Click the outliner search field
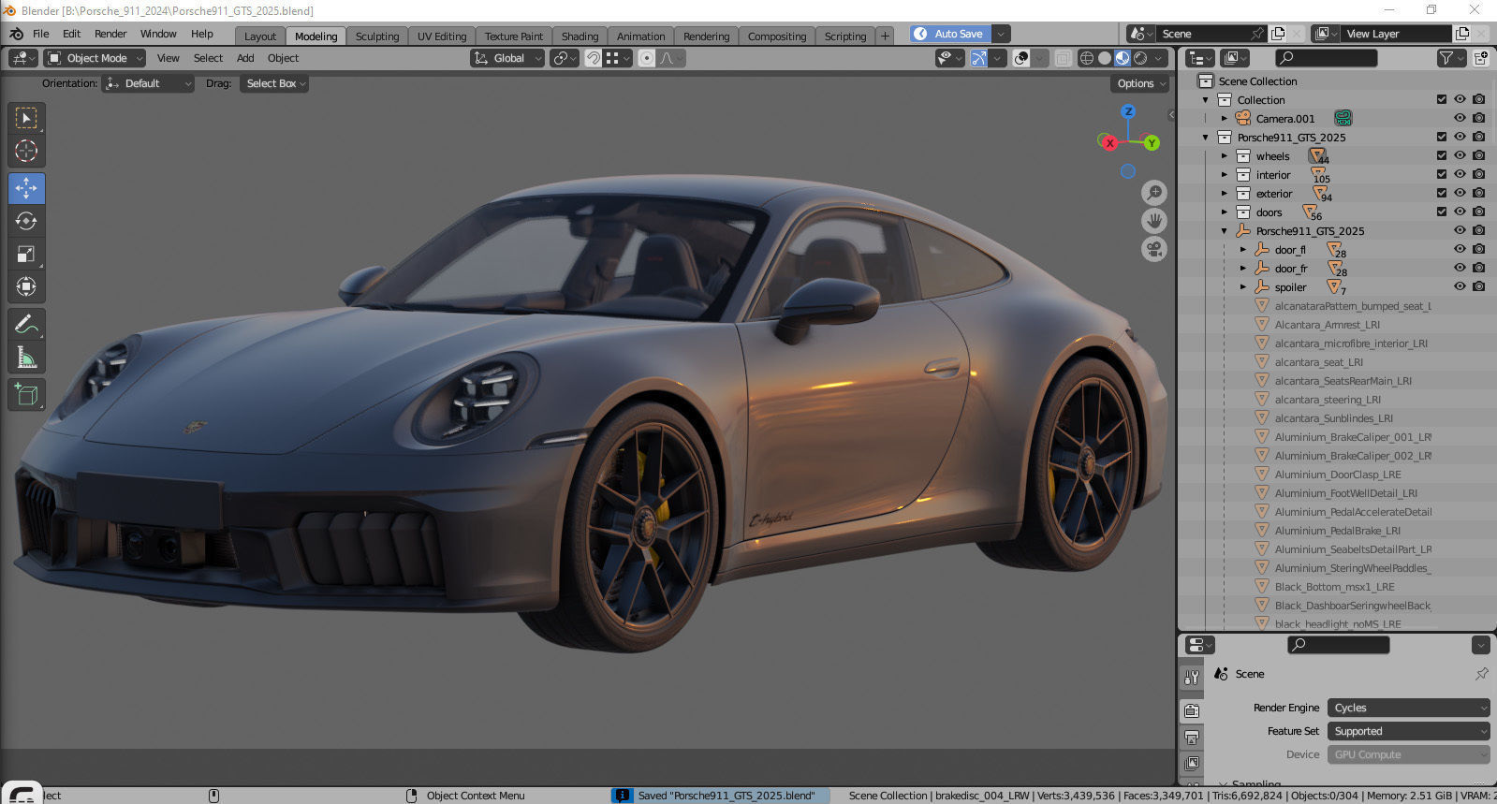Screen dimensions: 1497x804 tap(1327, 58)
